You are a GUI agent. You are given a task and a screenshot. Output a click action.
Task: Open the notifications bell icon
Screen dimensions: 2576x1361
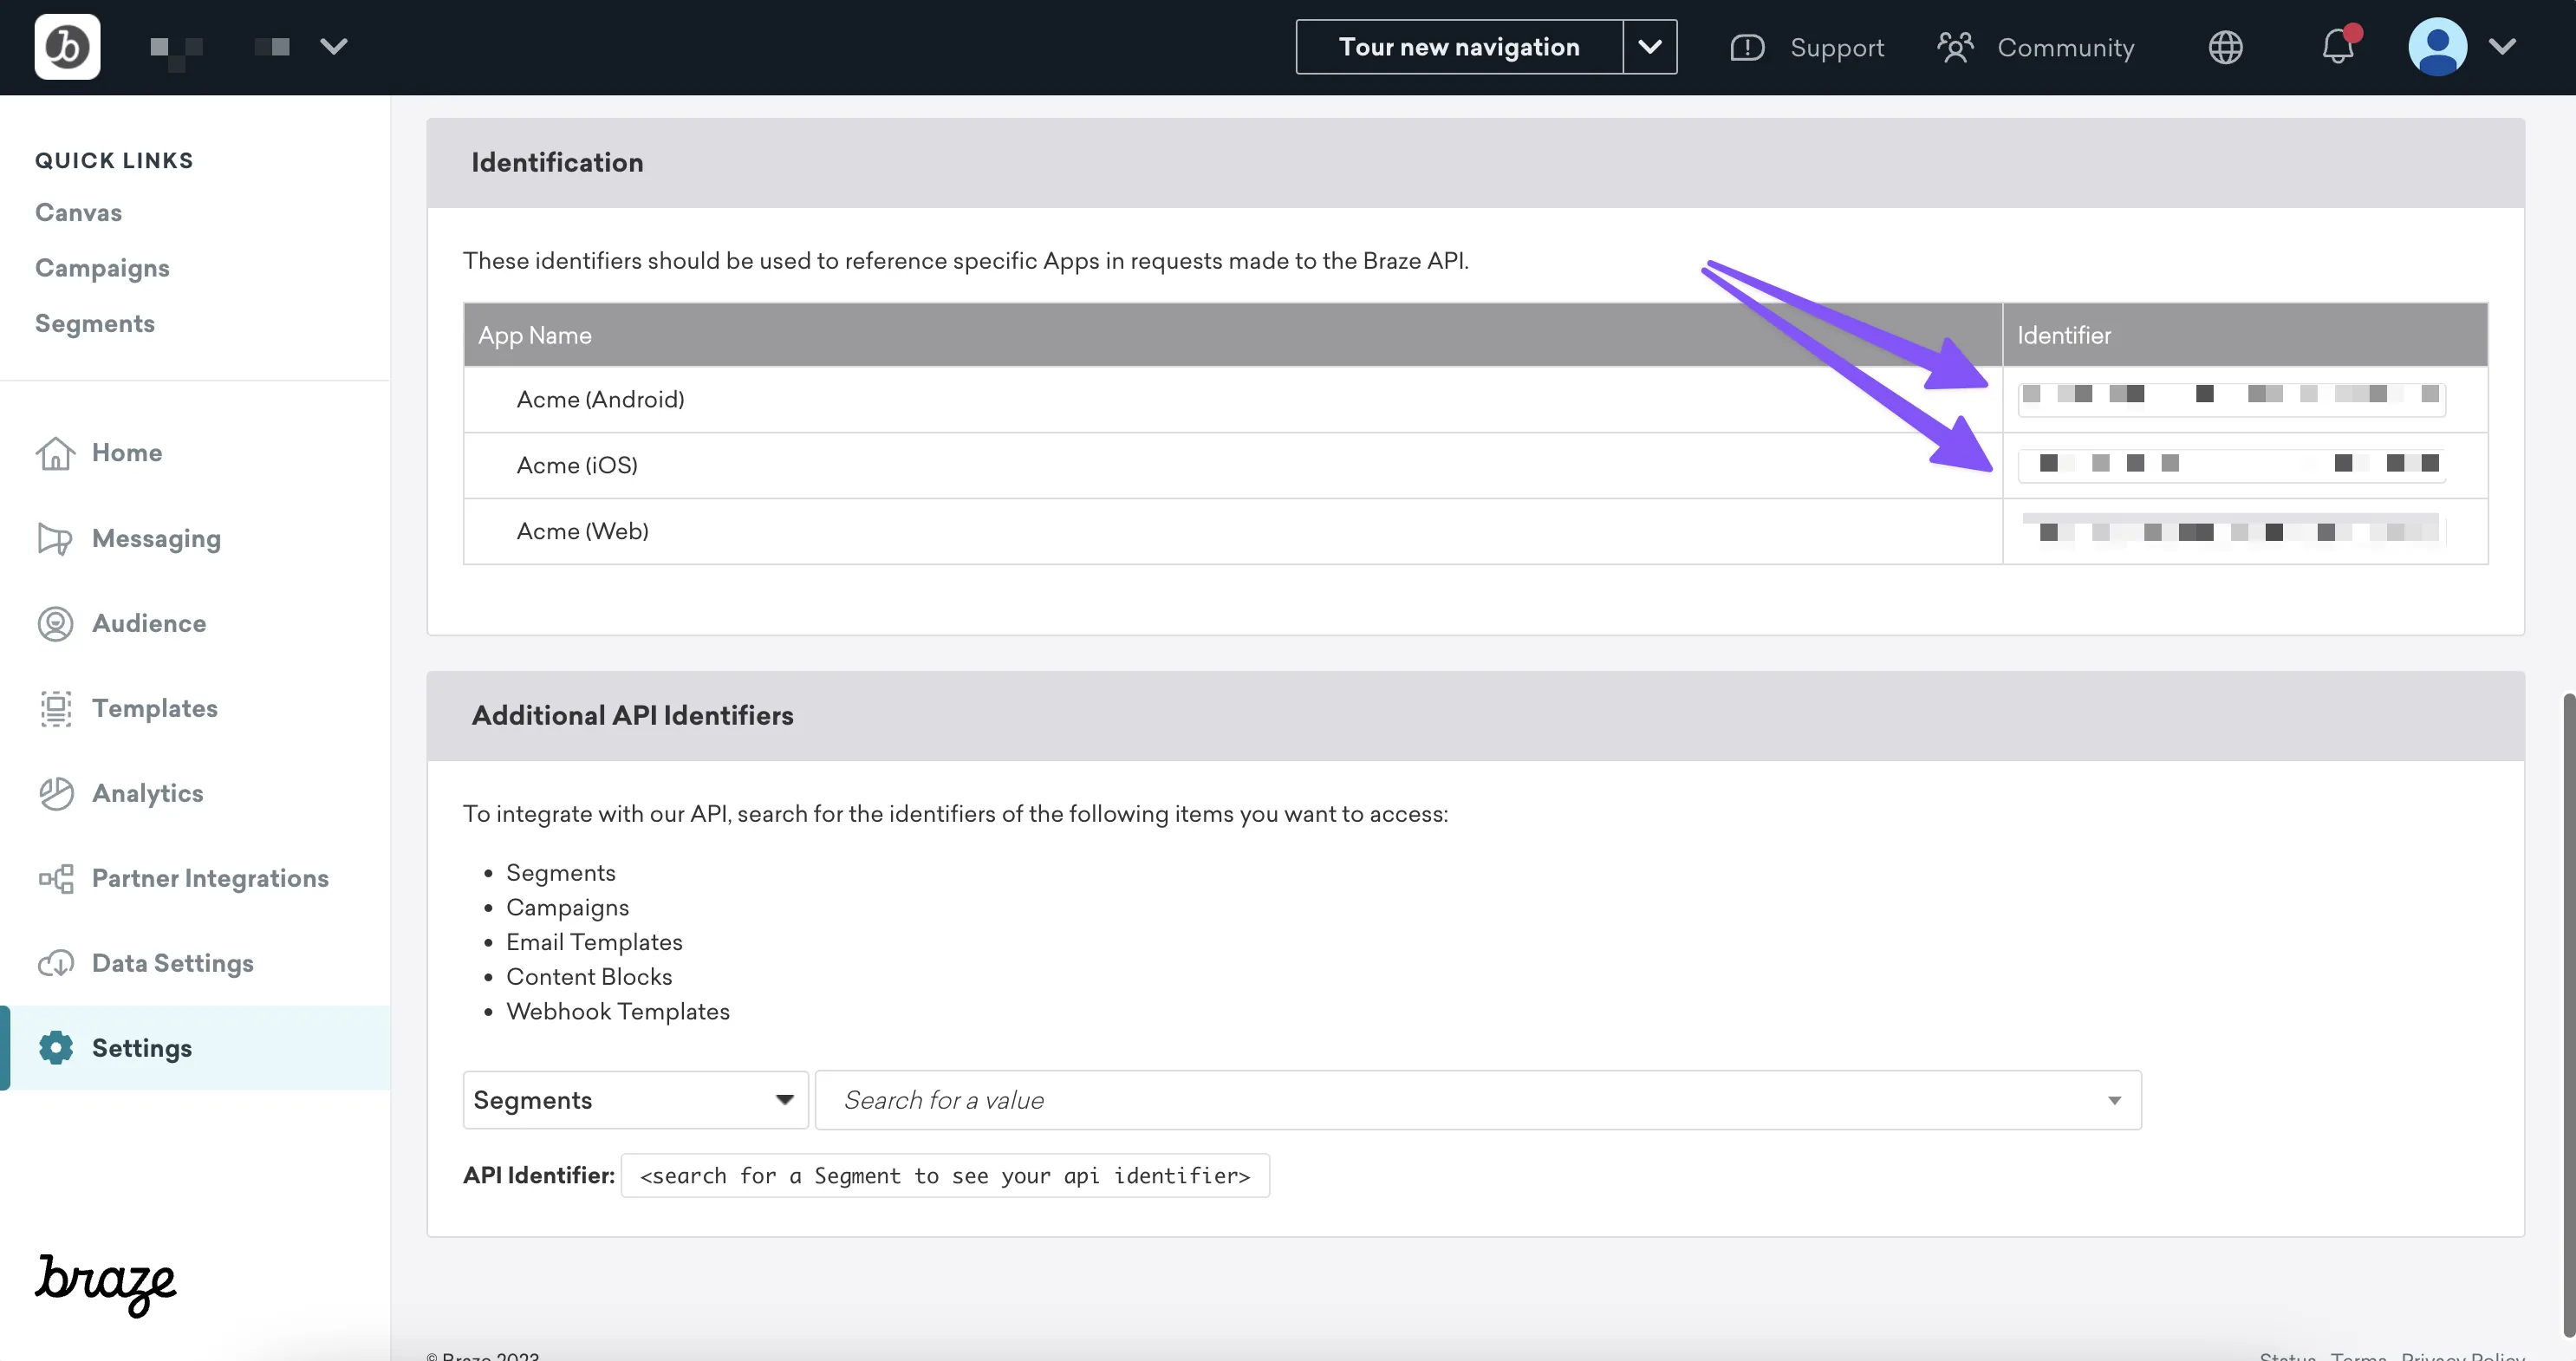coord(2337,47)
